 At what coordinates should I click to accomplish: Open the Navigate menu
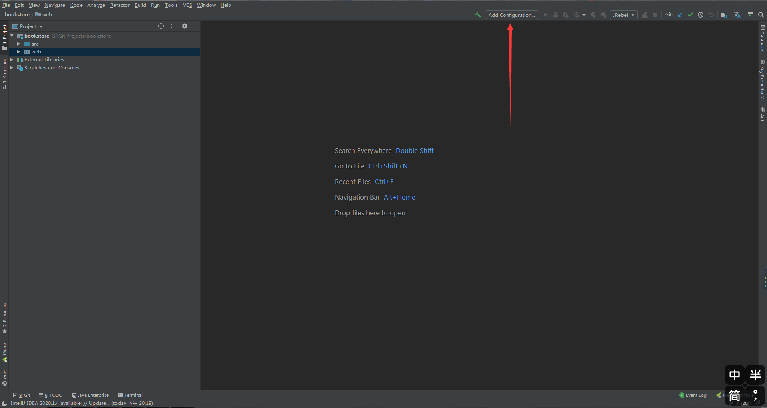click(55, 5)
